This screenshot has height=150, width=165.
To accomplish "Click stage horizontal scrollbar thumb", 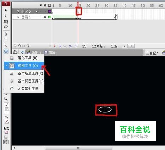I will point(78,148).
